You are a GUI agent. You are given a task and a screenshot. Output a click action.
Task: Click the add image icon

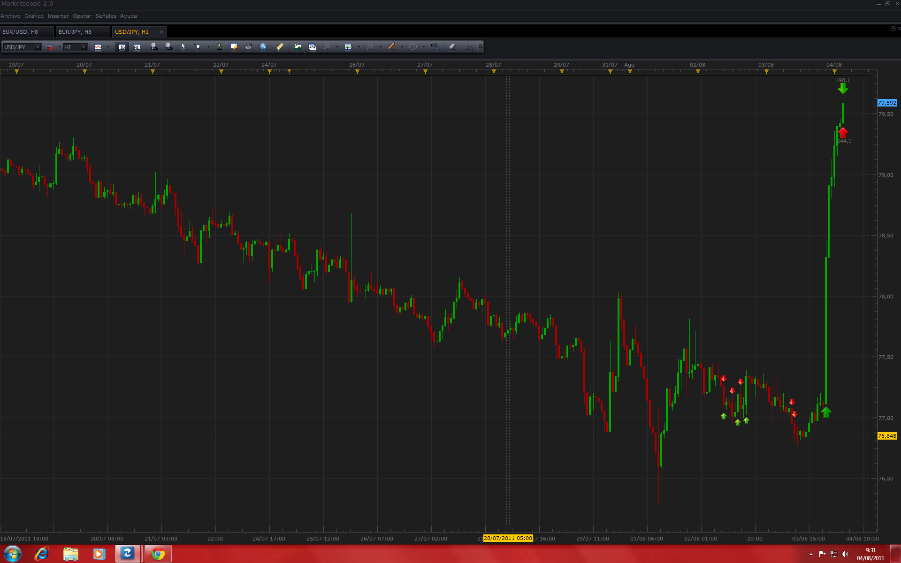298,46
